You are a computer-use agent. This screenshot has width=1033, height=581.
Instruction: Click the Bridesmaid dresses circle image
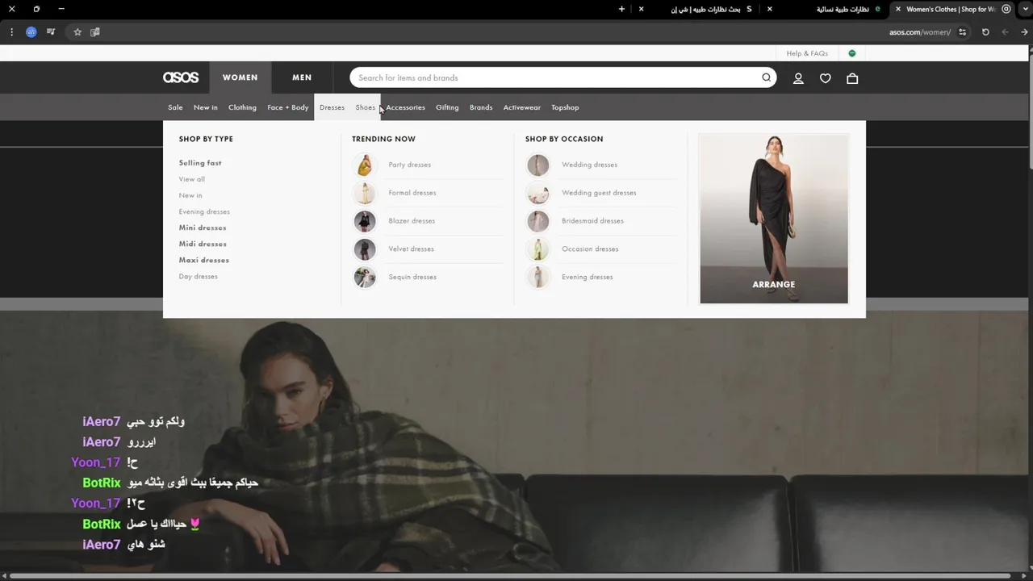[538, 221]
